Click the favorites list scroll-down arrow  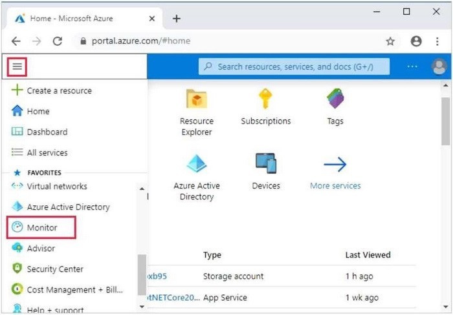(x=142, y=307)
